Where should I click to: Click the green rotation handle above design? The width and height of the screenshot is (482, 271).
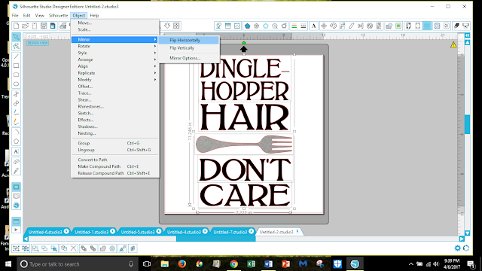click(x=244, y=43)
